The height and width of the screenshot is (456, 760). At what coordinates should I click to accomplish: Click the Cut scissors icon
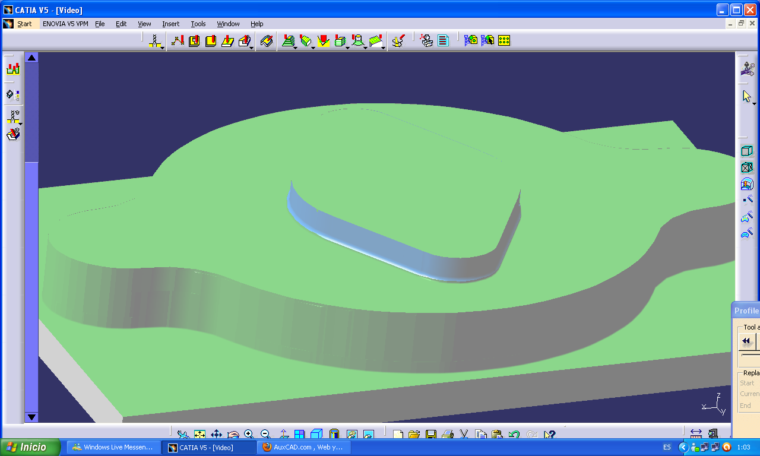click(x=464, y=435)
